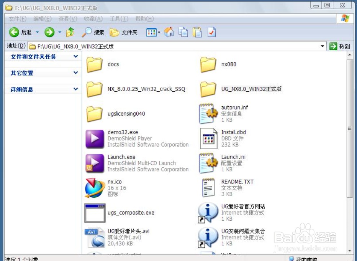Click the 转到 Go button
This screenshot has width=357, height=261.
pos(339,46)
